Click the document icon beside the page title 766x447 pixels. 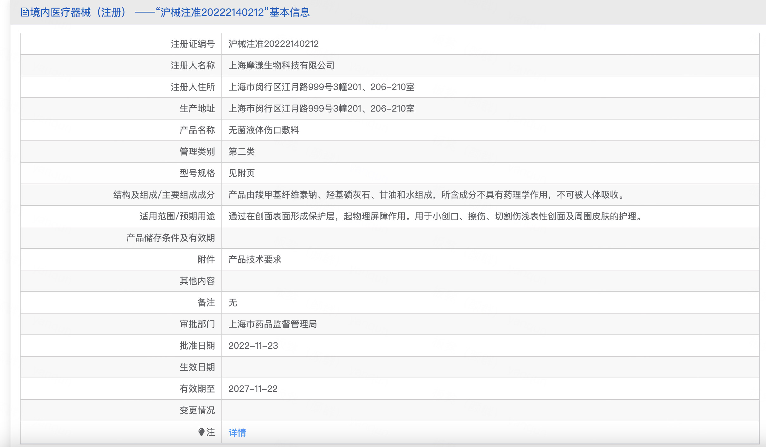[25, 12]
